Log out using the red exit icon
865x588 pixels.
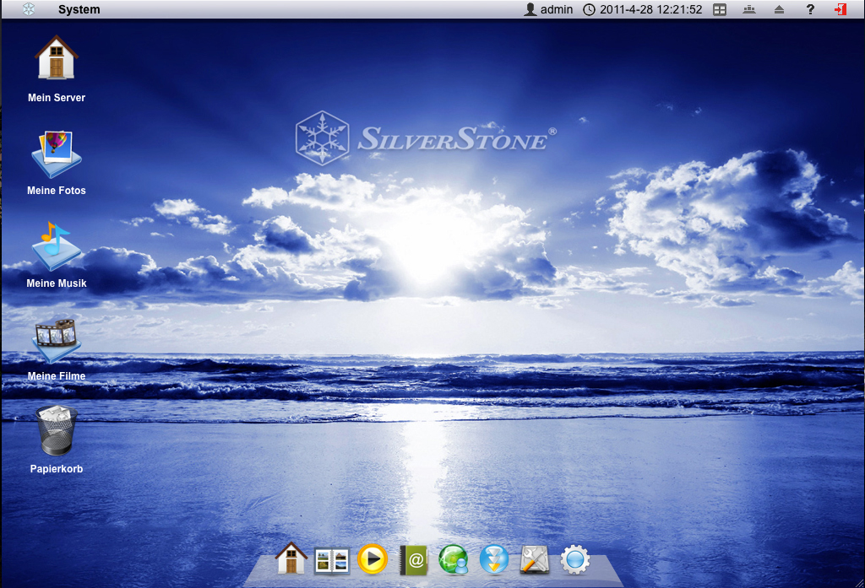(841, 9)
